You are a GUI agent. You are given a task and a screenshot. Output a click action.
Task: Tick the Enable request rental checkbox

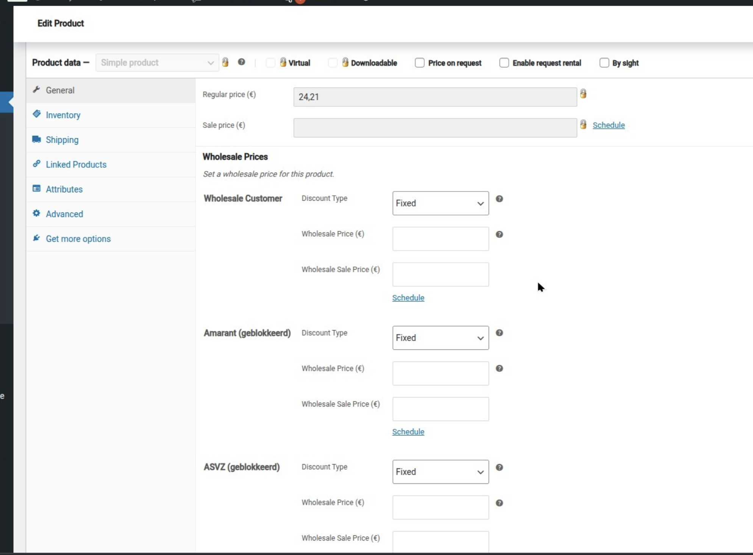click(504, 63)
